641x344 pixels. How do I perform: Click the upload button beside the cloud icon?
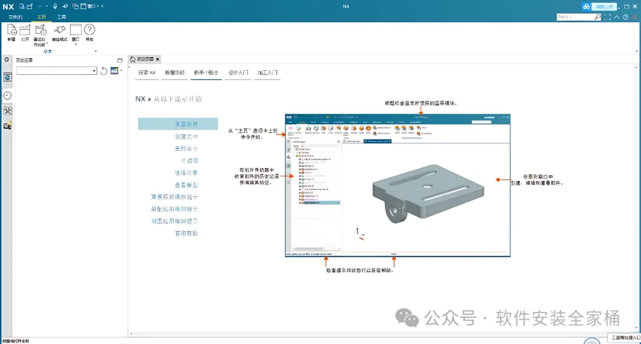point(605,7)
